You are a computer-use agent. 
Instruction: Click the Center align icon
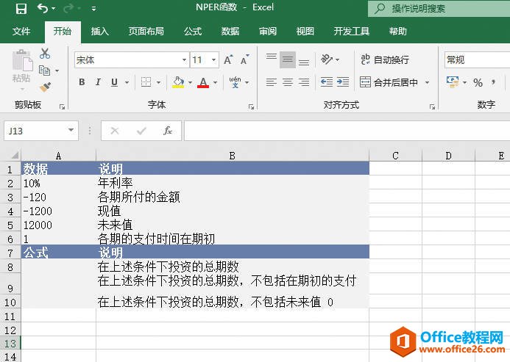coord(288,82)
